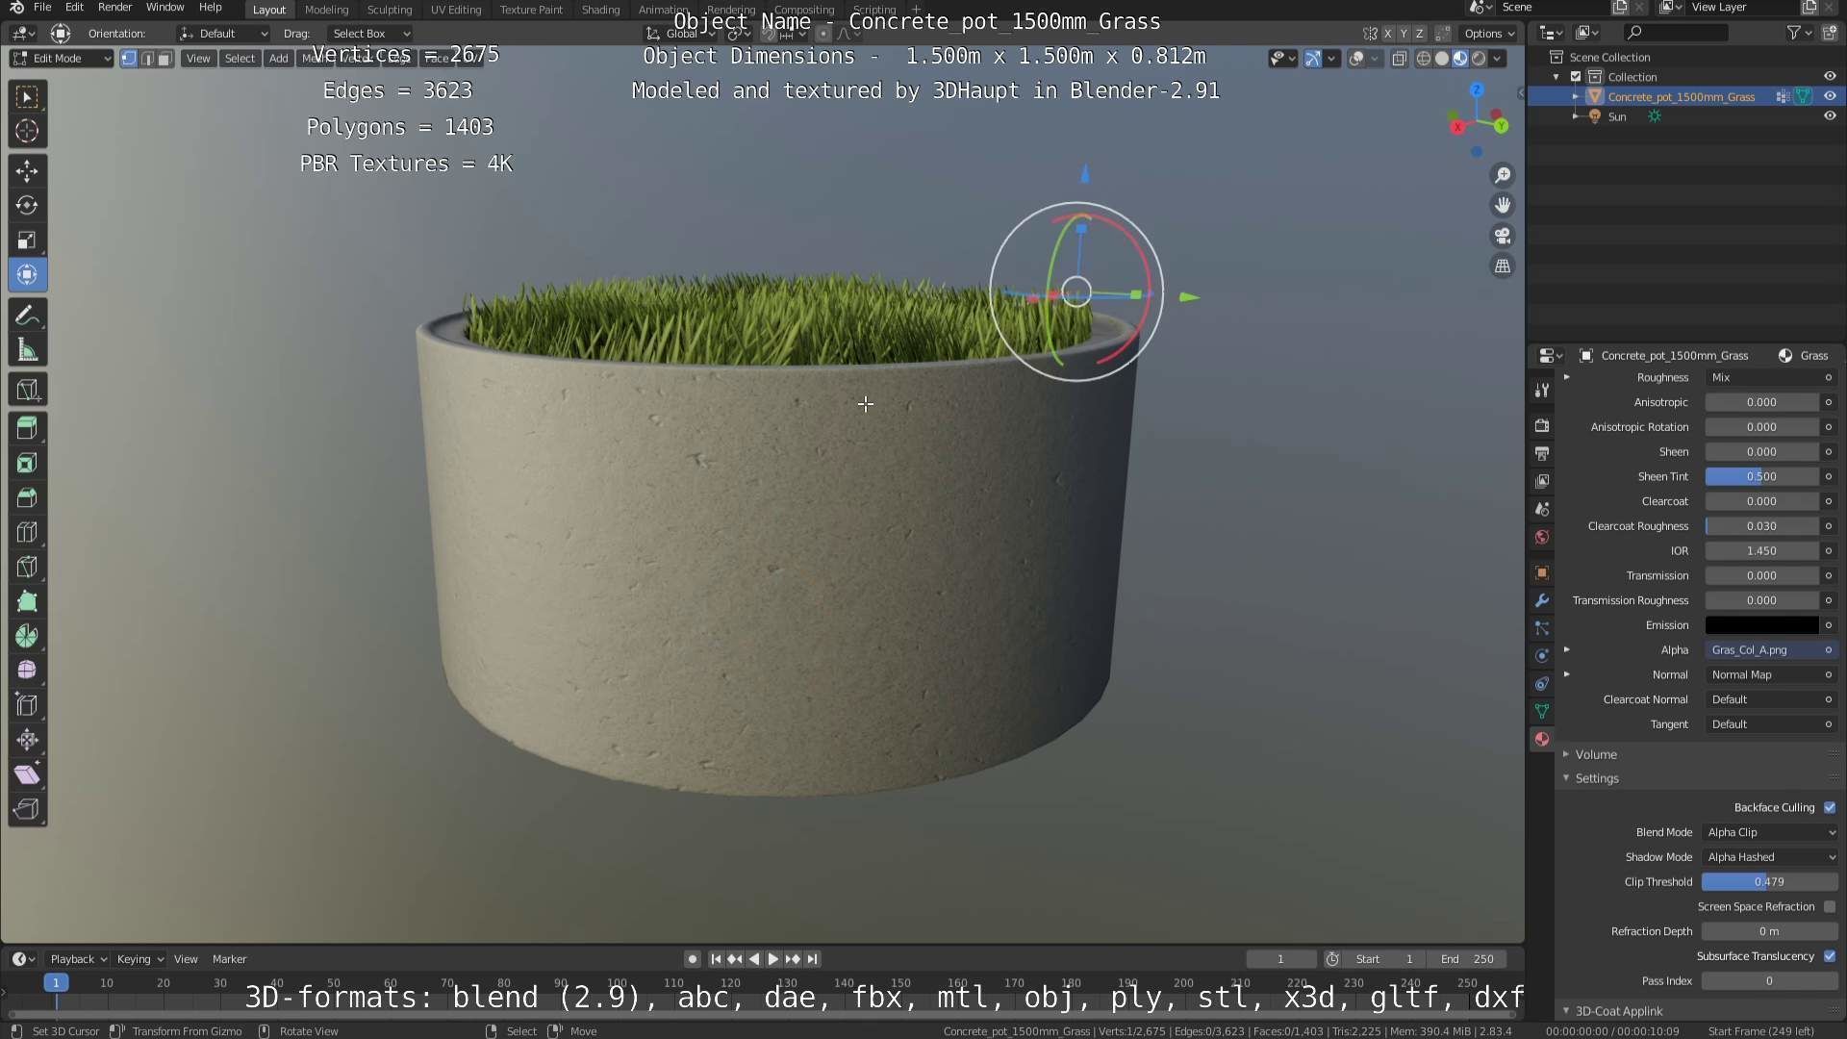1847x1039 pixels.
Task: Open the Modifier wrench properties tab
Action: (1542, 600)
